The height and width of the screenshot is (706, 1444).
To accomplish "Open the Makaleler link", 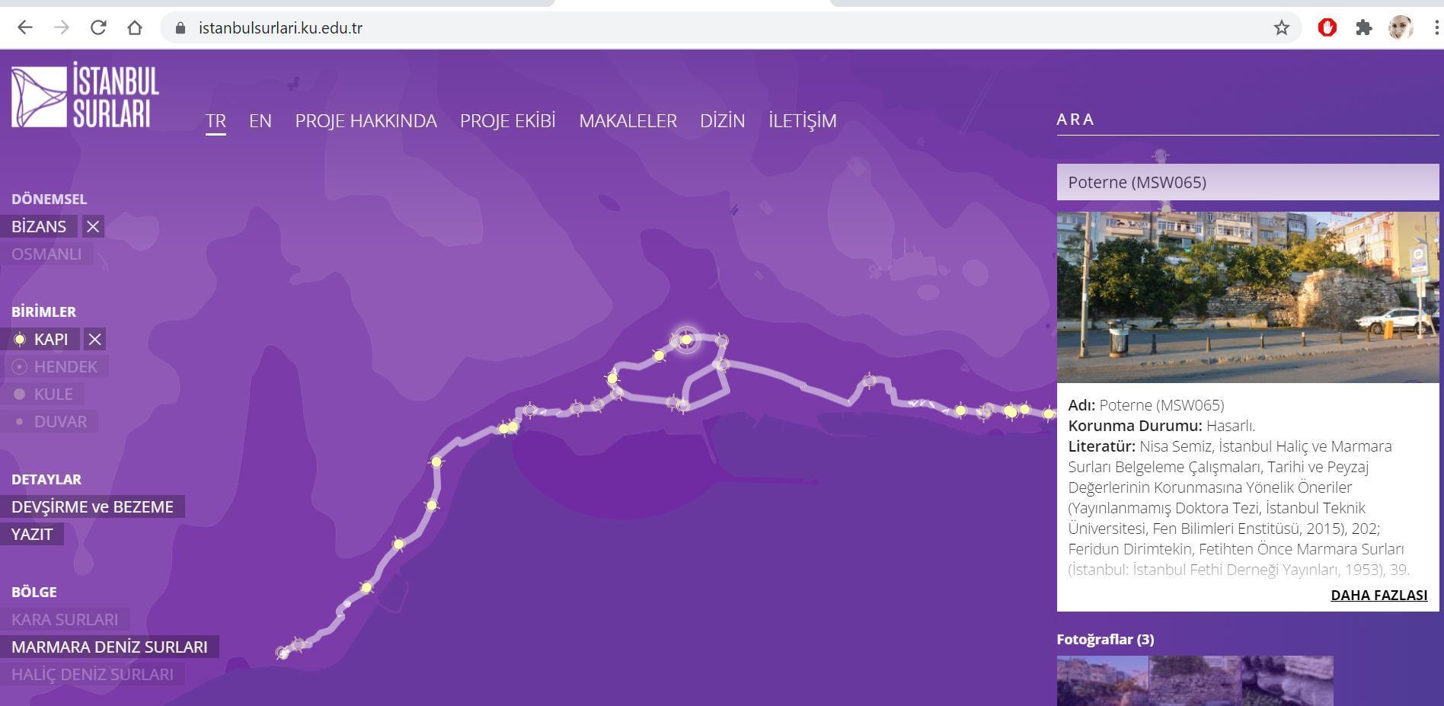I will click(x=628, y=121).
